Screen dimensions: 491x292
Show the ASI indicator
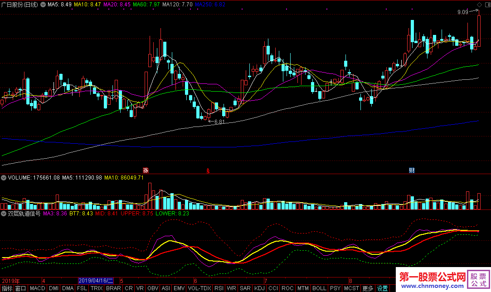click(x=166, y=288)
